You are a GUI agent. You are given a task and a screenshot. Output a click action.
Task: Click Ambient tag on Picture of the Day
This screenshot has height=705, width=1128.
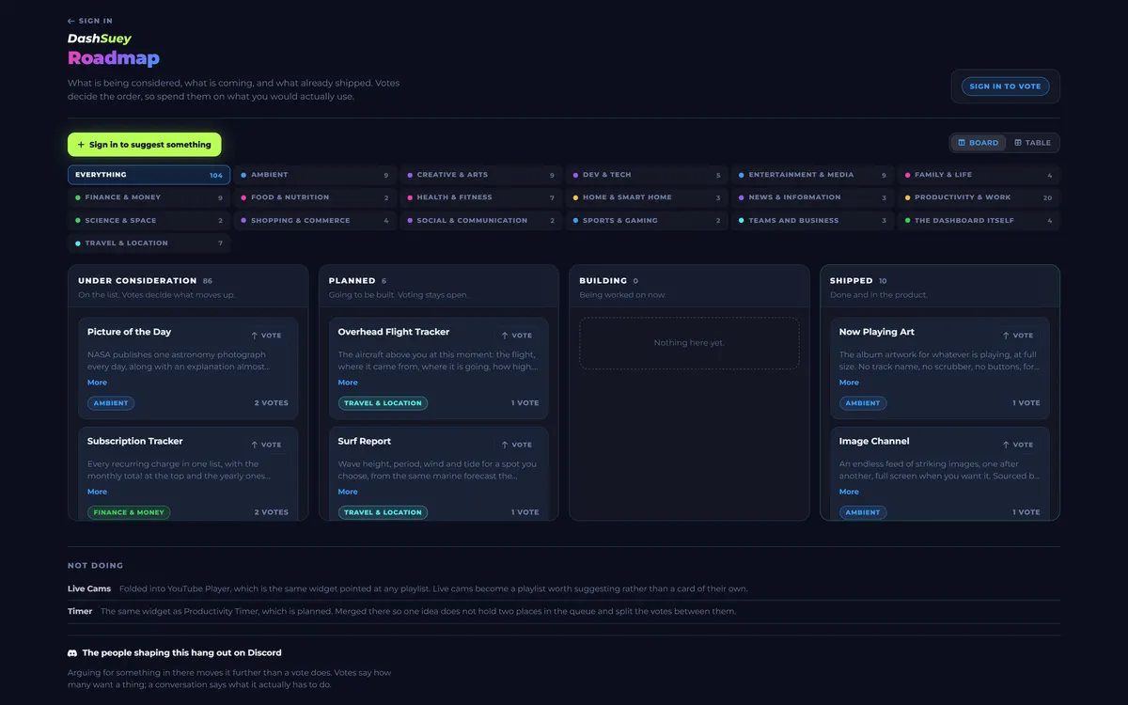coord(111,403)
